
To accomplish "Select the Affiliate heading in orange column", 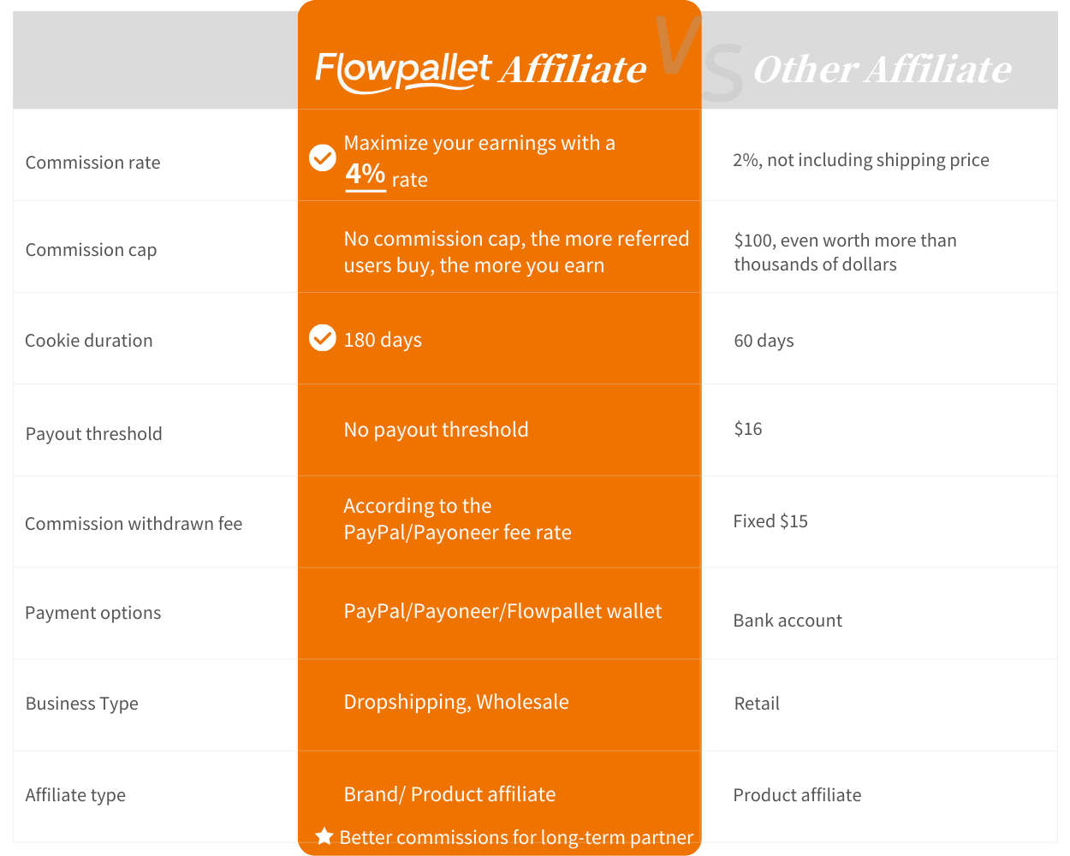I will (x=573, y=70).
